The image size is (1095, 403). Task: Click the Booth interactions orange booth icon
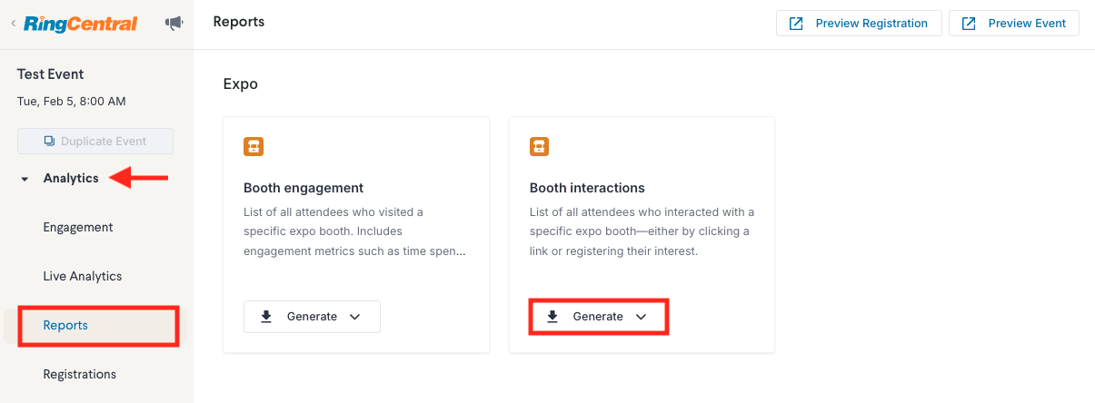tap(539, 146)
